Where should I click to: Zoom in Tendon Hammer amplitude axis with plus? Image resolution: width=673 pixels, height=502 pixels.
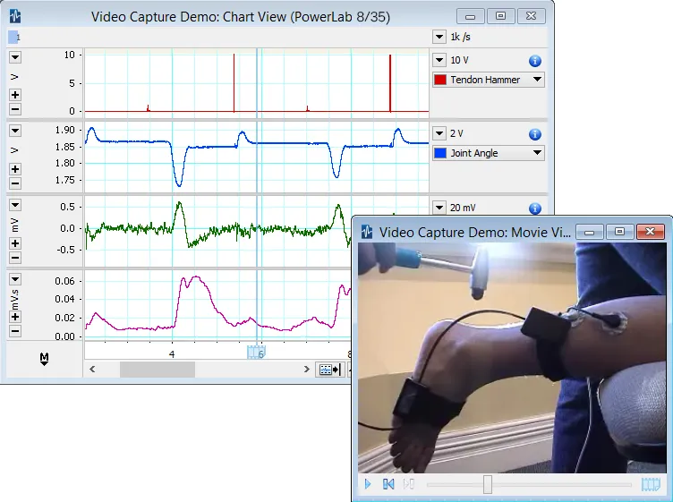point(15,95)
